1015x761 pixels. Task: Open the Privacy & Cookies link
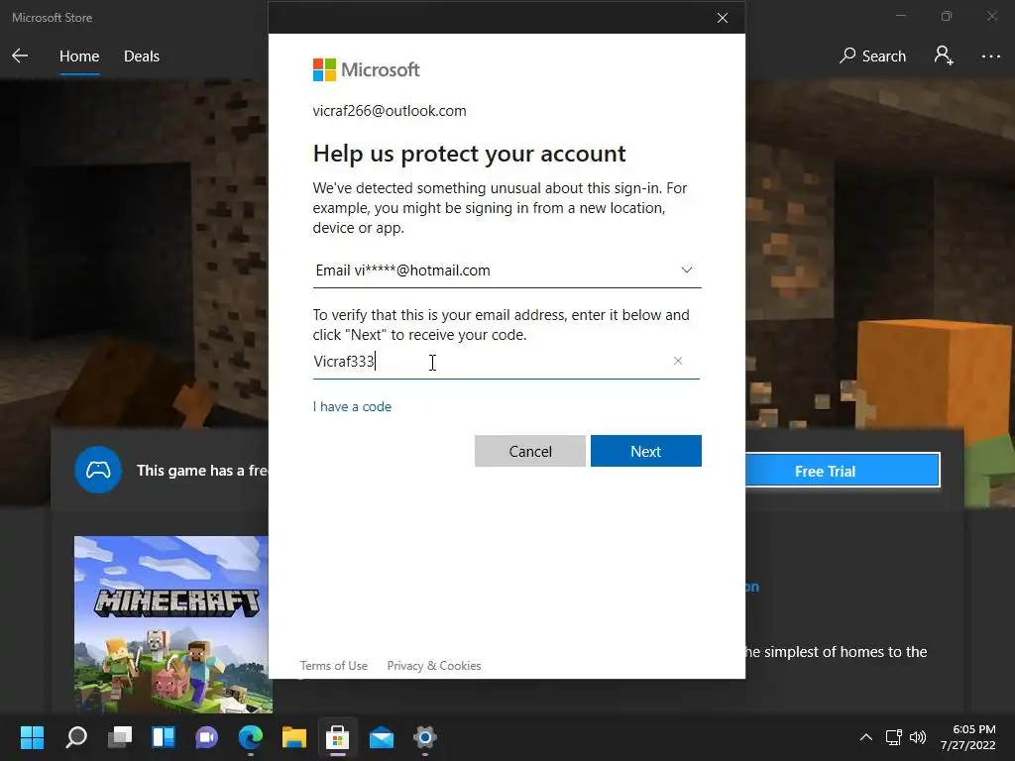click(x=434, y=666)
